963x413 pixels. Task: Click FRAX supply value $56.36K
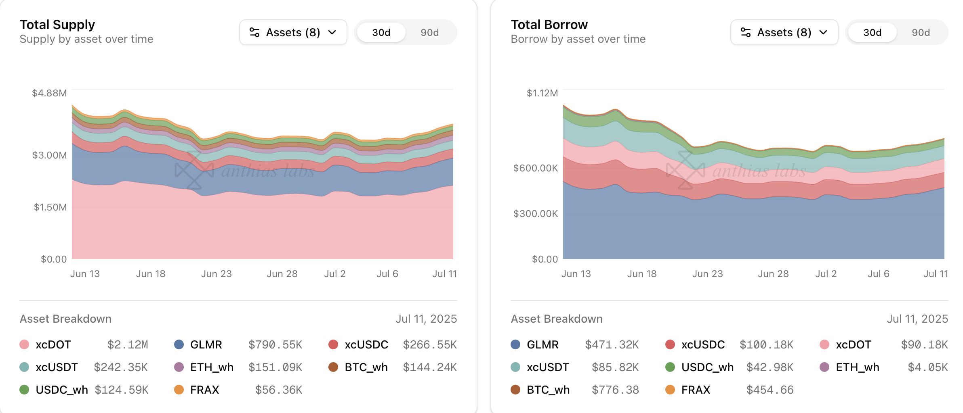pos(279,390)
